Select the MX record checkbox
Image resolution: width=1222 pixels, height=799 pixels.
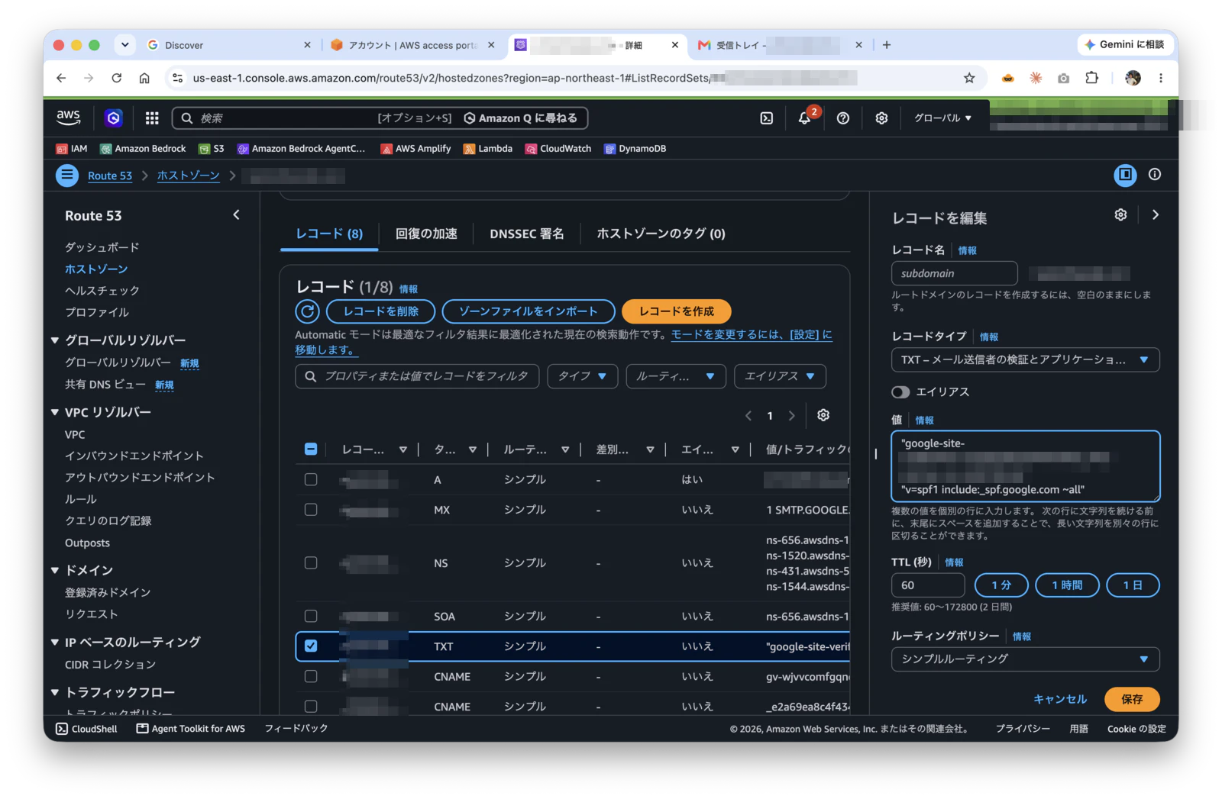(311, 509)
